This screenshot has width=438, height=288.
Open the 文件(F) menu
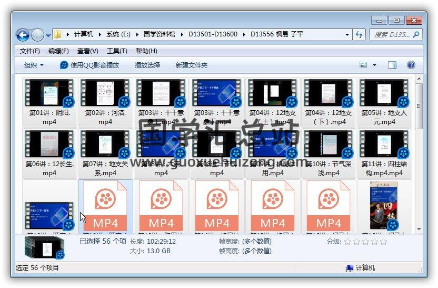(30, 51)
